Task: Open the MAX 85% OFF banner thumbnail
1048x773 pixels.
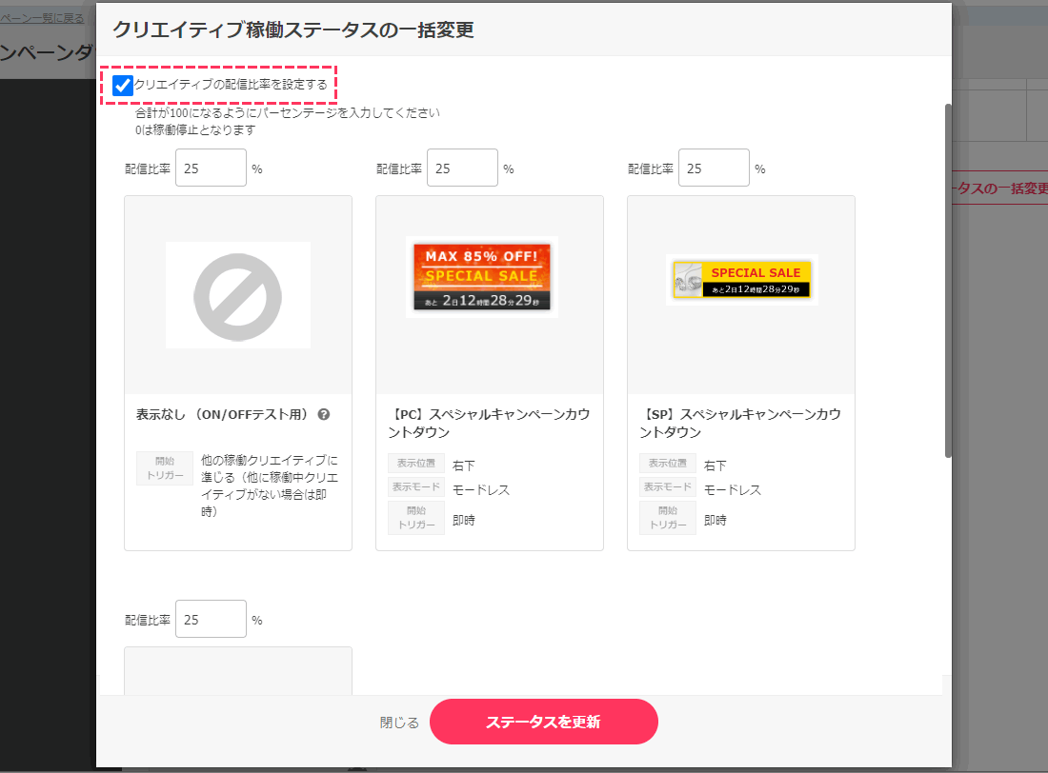Action: [x=481, y=276]
